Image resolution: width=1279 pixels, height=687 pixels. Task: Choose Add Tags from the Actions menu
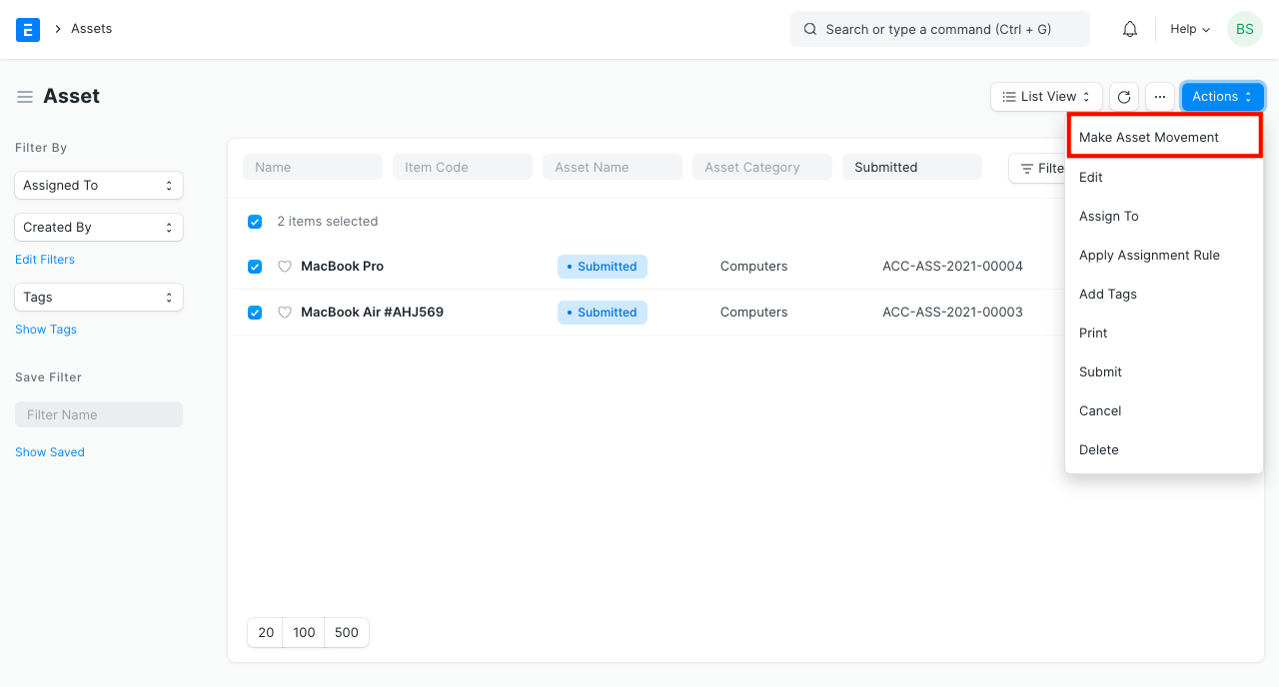pyautogui.click(x=1107, y=294)
